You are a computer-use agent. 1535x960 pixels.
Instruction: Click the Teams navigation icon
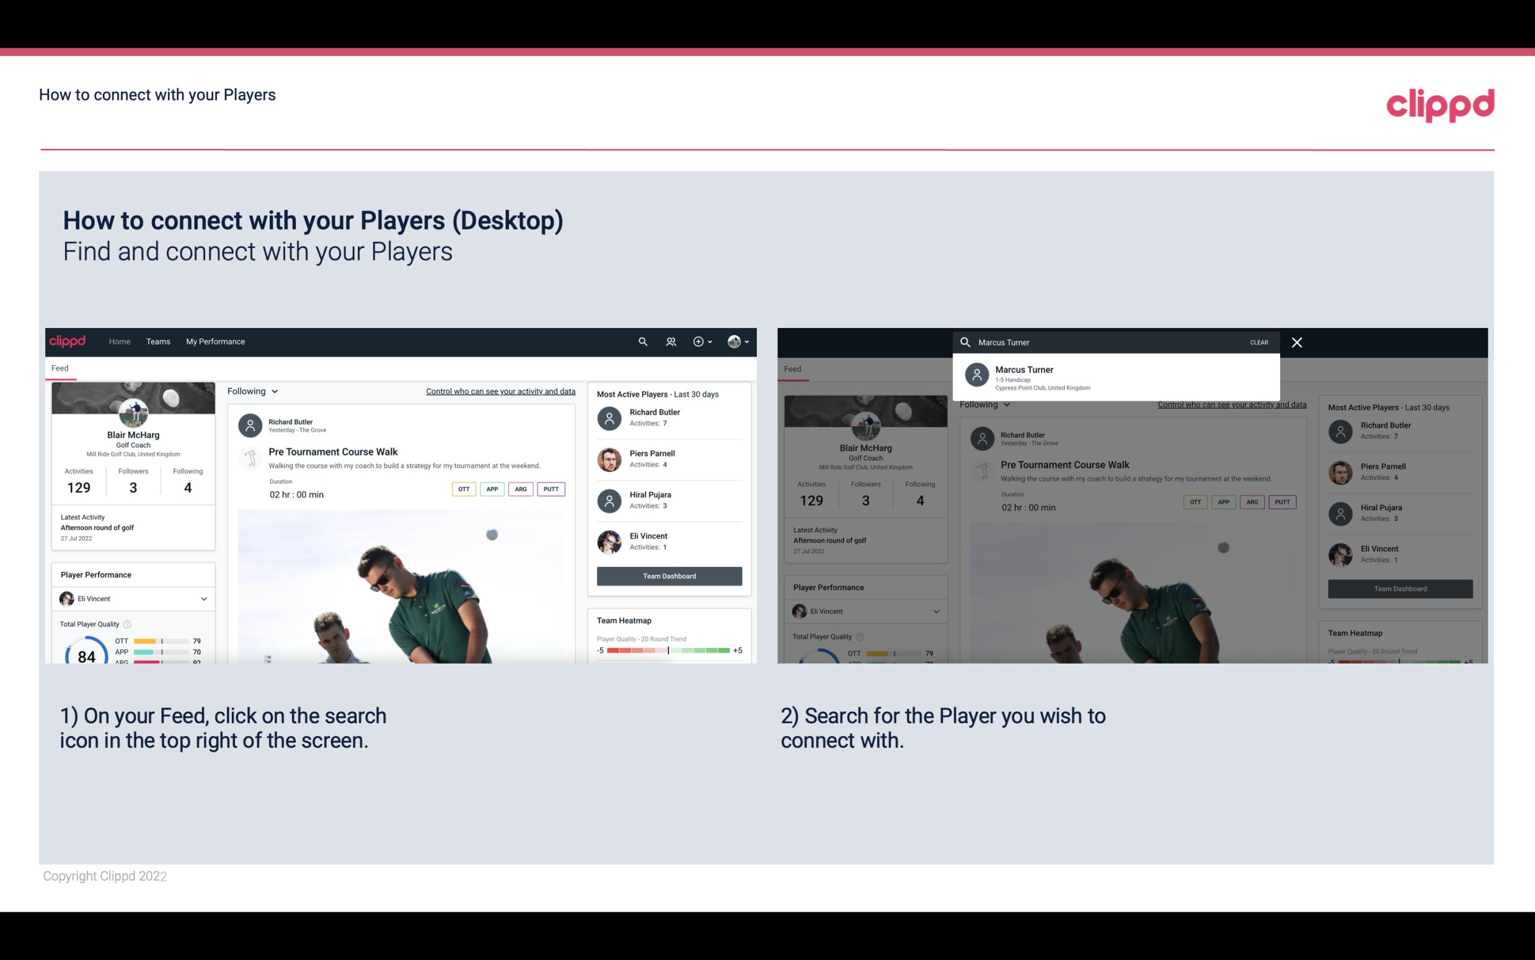click(158, 342)
